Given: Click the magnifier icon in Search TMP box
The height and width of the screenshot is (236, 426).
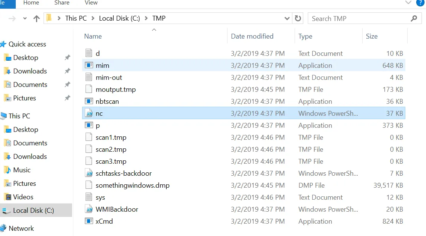Looking at the screenshot, I should pyautogui.click(x=414, y=18).
